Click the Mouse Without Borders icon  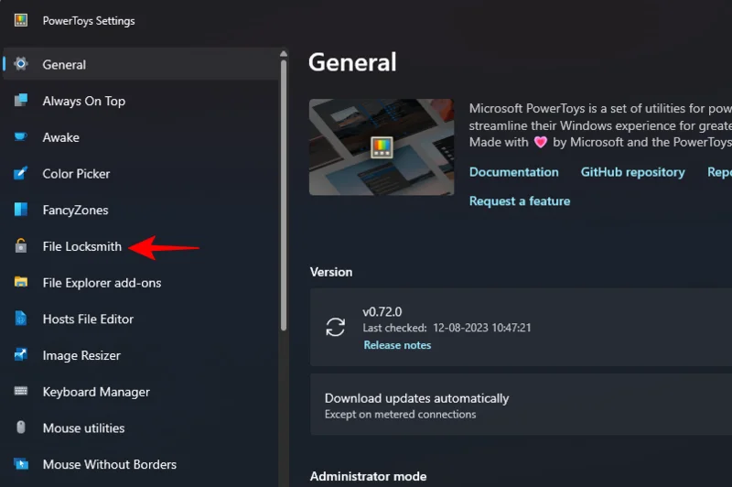coord(21,463)
